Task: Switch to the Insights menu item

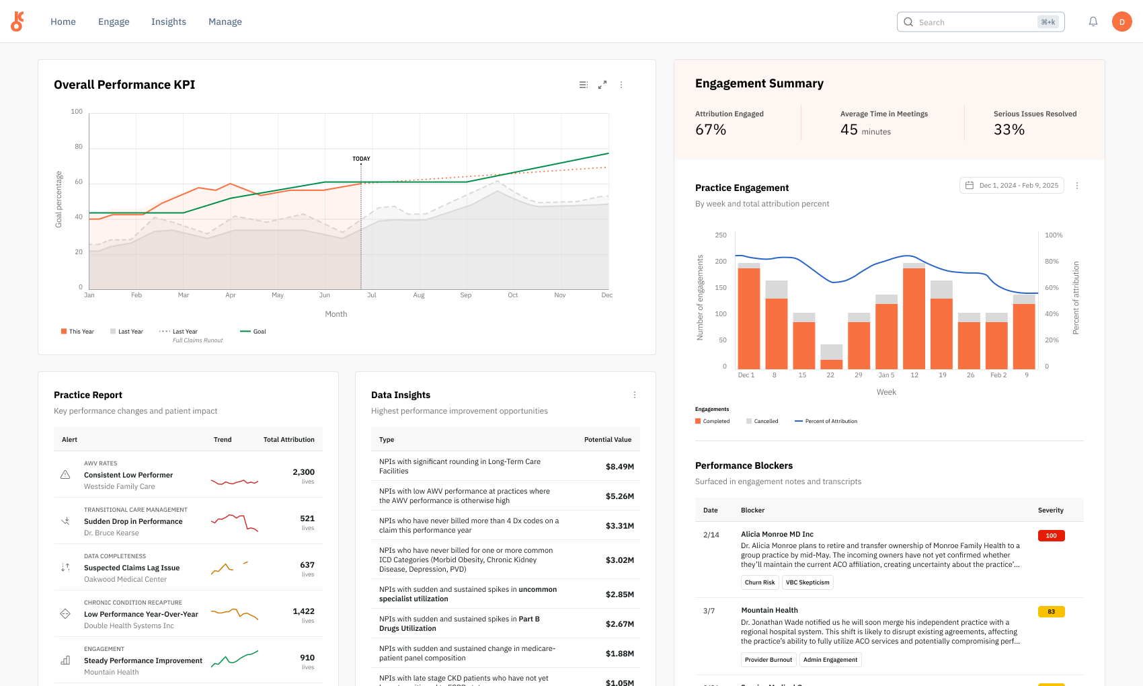Action: pos(168,22)
